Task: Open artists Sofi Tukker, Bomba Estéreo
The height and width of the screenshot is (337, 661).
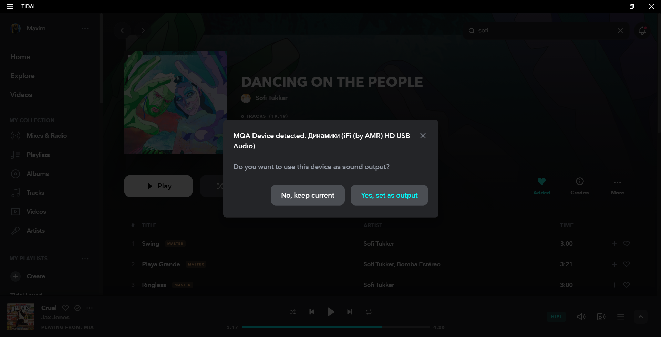Action: tap(402, 264)
